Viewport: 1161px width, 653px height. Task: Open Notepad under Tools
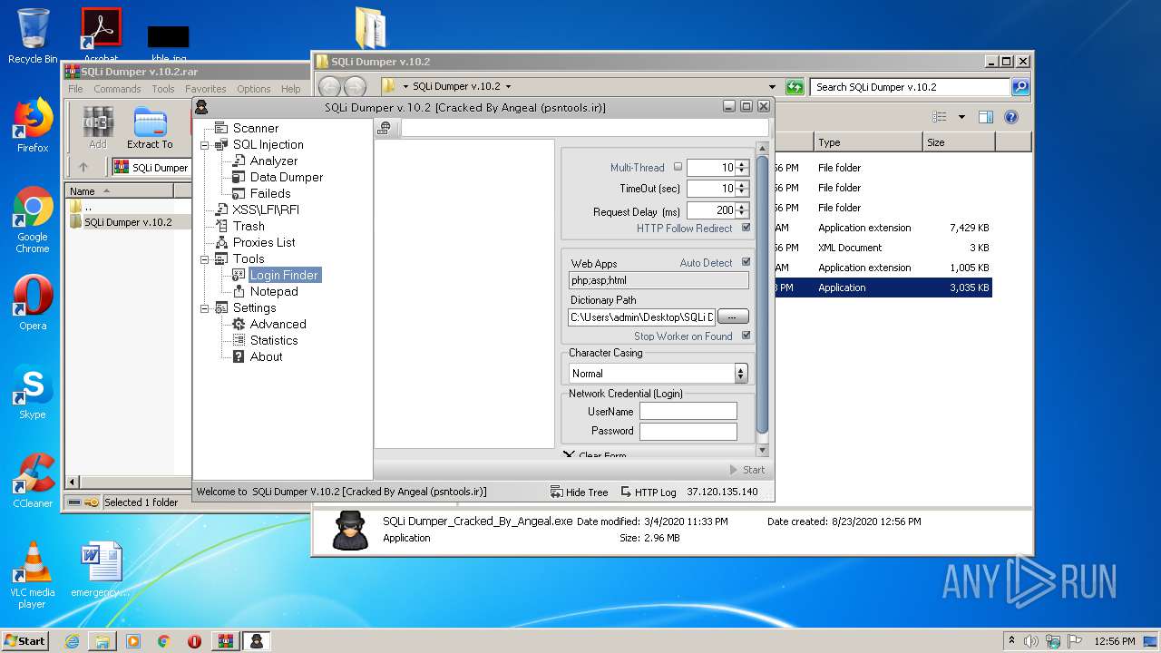point(273,291)
